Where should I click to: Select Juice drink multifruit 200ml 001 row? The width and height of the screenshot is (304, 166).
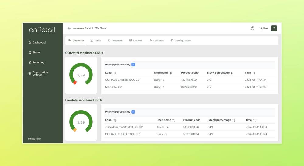pyautogui.click(x=189, y=127)
